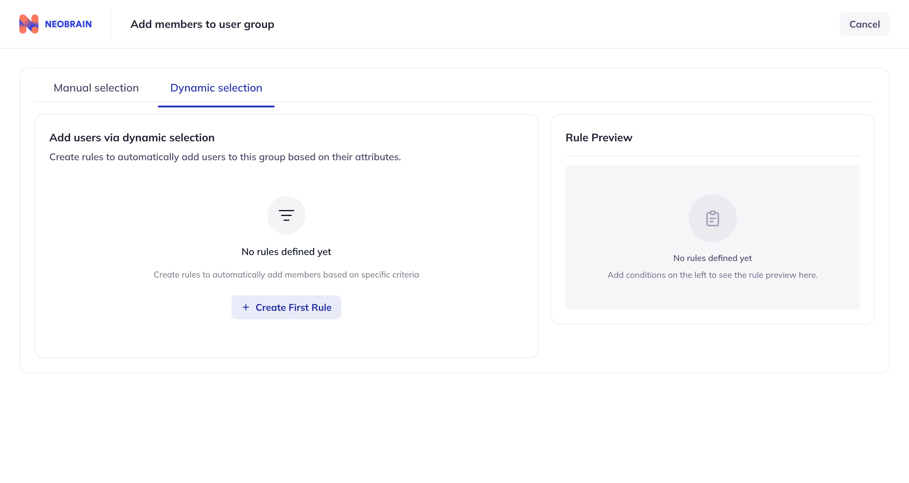Switch to the Manual selection tab
909x483 pixels.
coord(96,88)
